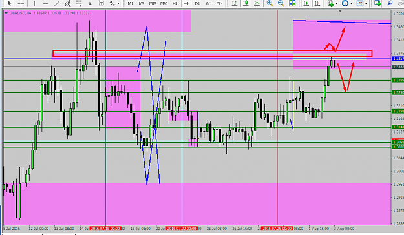Click the 1 Aug 16:00 time label
Image resolution: width=404 pixels, height=235 pixels.
[319, 229]
